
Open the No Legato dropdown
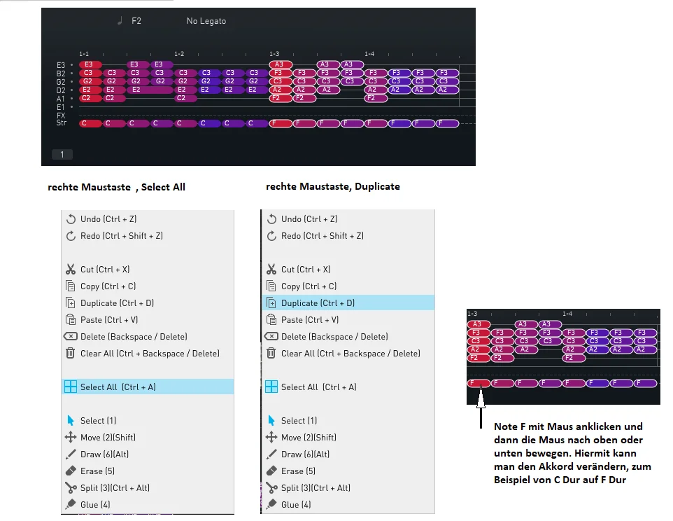point(206,21)
